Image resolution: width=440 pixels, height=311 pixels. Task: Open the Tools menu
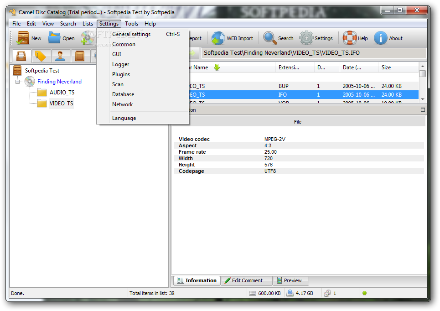(131, 24)
